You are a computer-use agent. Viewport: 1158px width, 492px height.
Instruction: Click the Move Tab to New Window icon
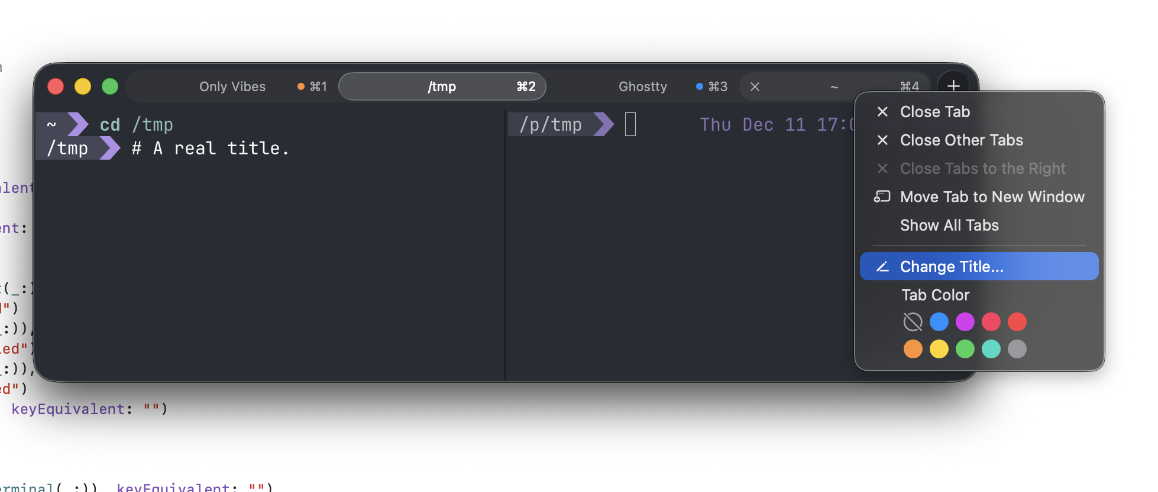pyautogui.click(x=882, y=197)
